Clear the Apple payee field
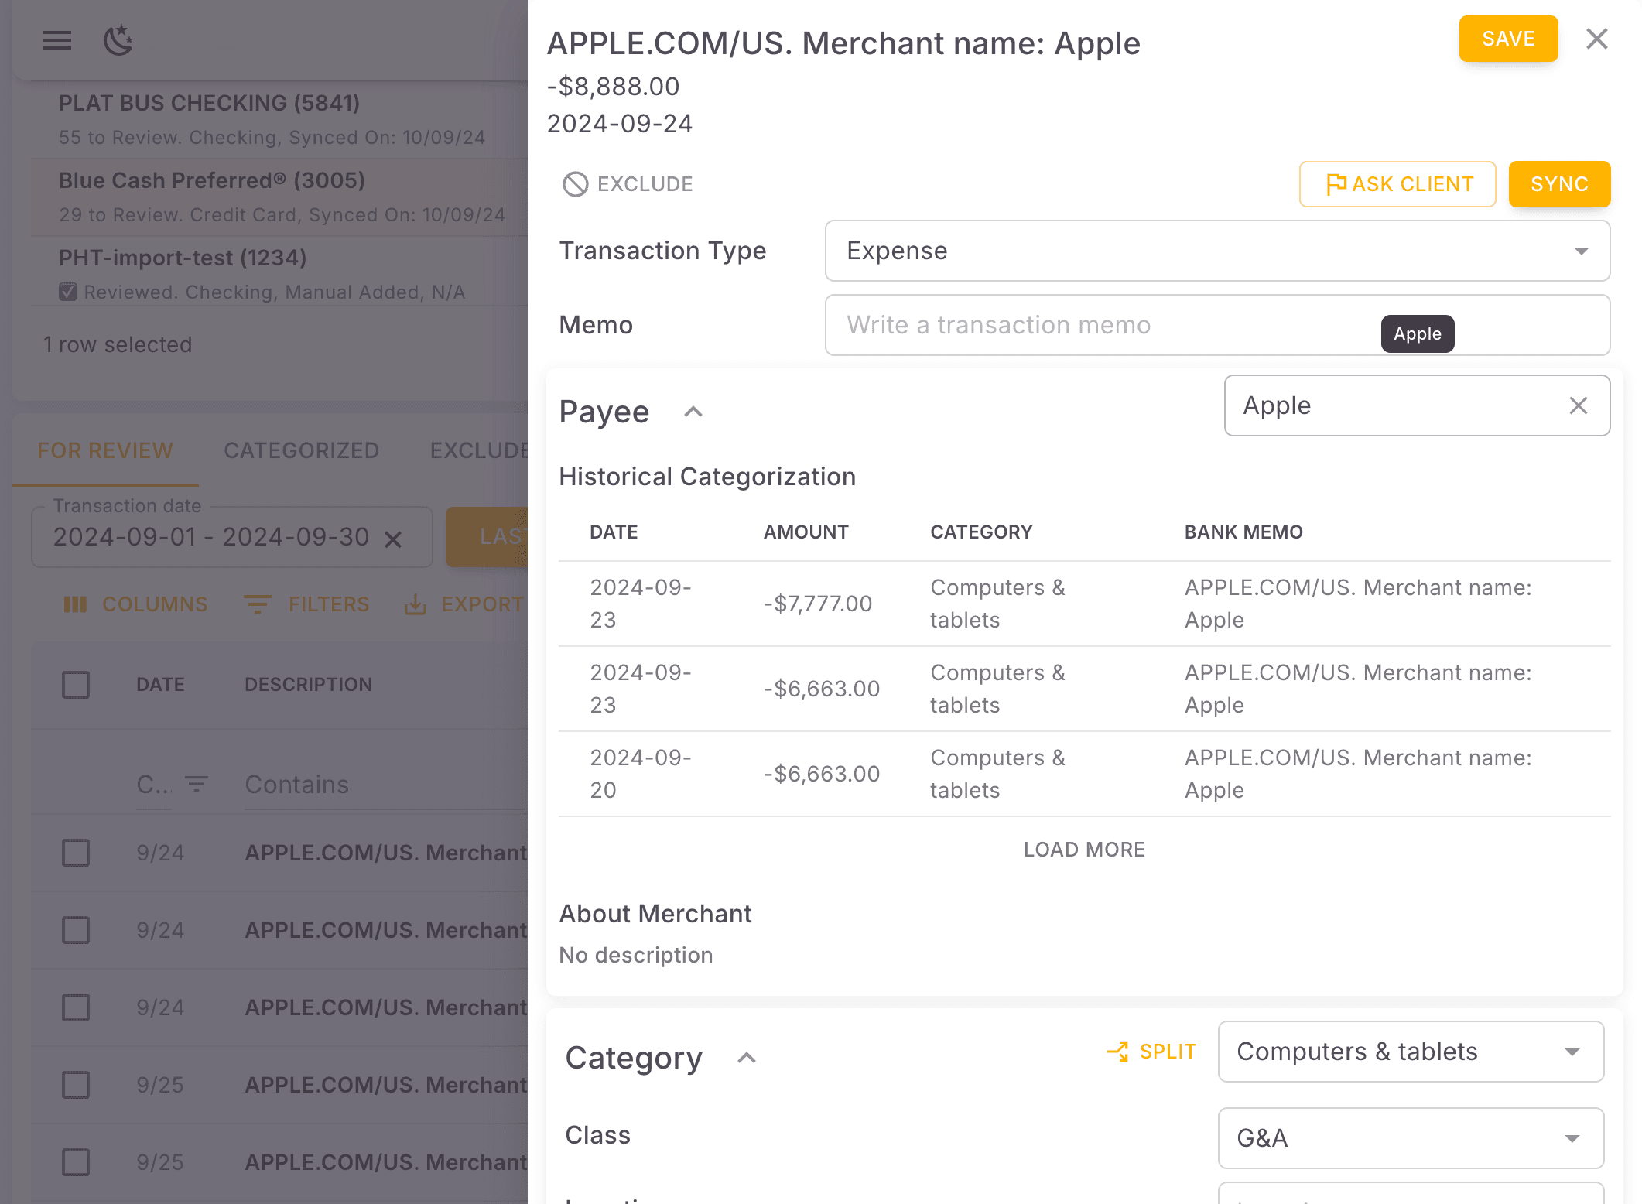This screenshot has width=1642, height=1204. point(1578,405)
